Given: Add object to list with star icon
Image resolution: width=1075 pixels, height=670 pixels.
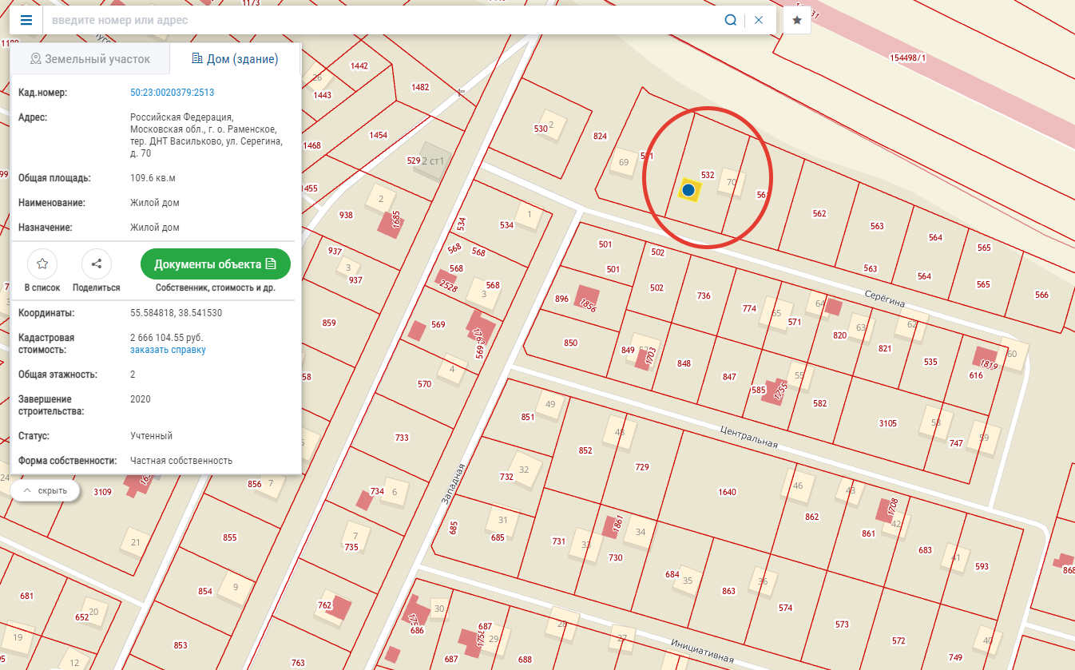Looking at the screenshot, I should [42, 263].
